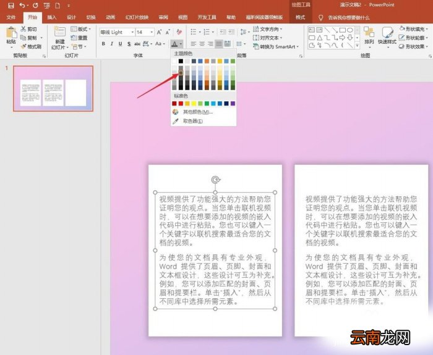Viewport: 433px width, 355px height.
Task: Expand the 节 section dropdown
Action: (79, 46)
